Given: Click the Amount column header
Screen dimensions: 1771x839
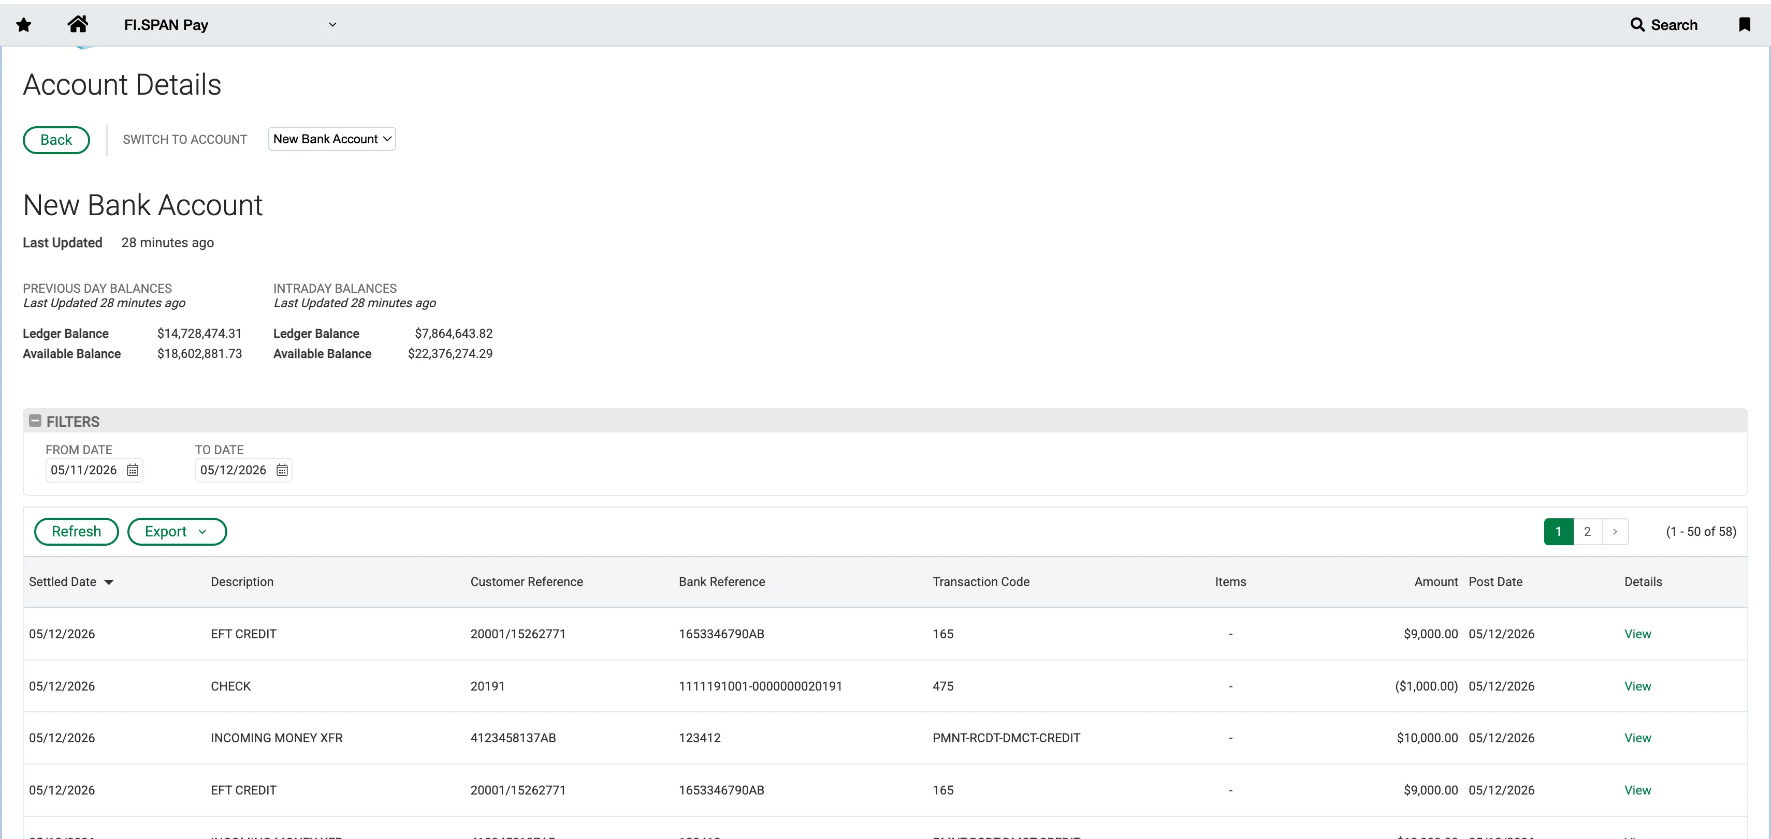Looking at the screenshot, I should (x=1435, y=582).
